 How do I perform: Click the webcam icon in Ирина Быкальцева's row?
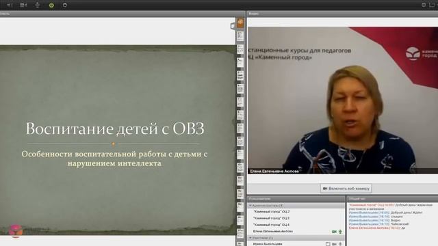(x=334, y=244)
